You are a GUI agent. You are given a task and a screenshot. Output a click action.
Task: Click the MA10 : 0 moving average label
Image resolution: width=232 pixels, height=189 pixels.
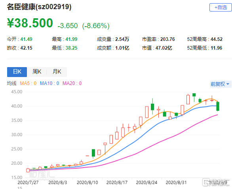pyautogui.click(x=49, y=83)
